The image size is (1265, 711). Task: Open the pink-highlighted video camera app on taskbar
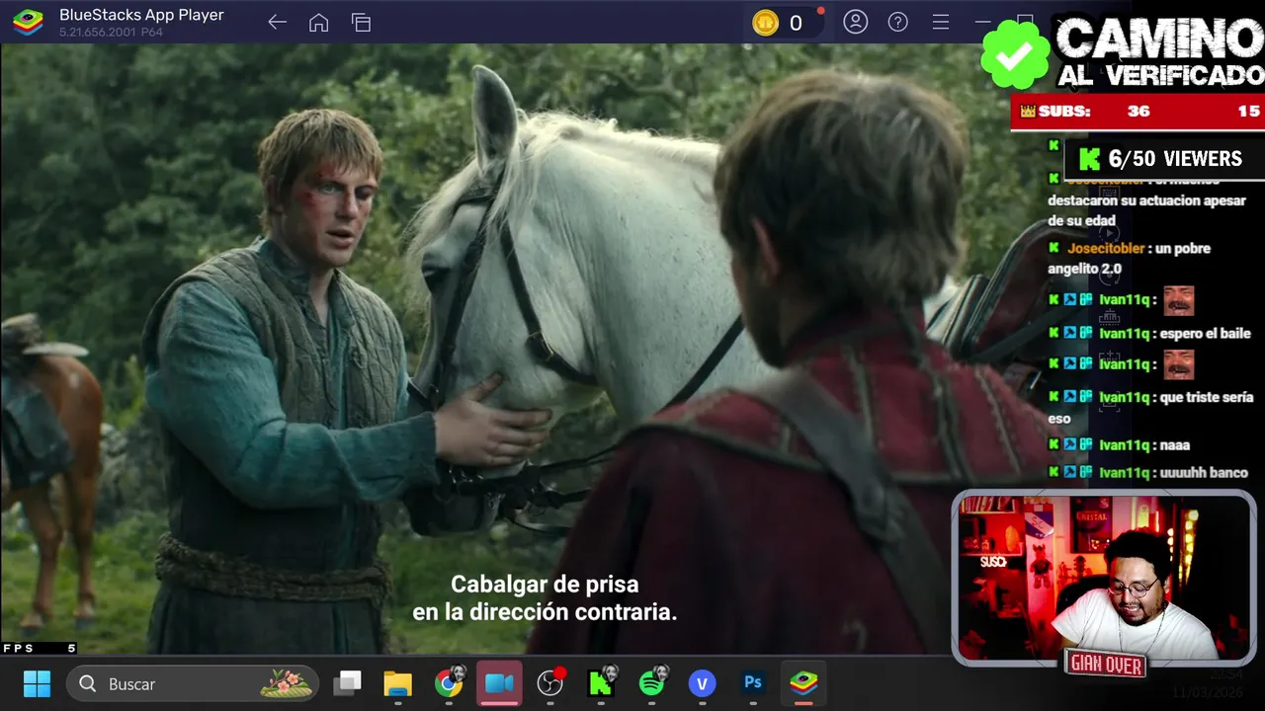(x=499, y=683)
